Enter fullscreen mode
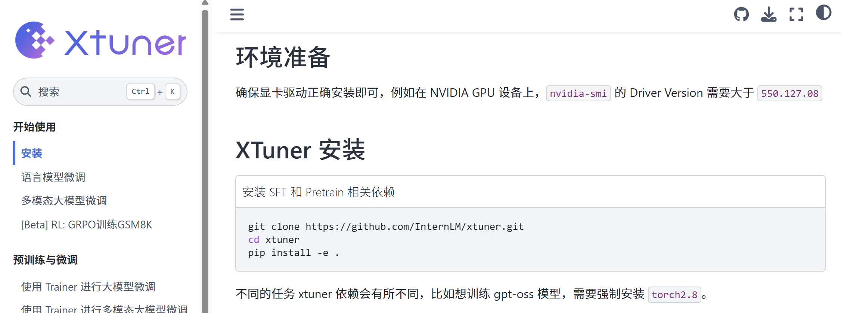This screenshot has height=313, width=841. pyautogui.click(x=796, y=15)
